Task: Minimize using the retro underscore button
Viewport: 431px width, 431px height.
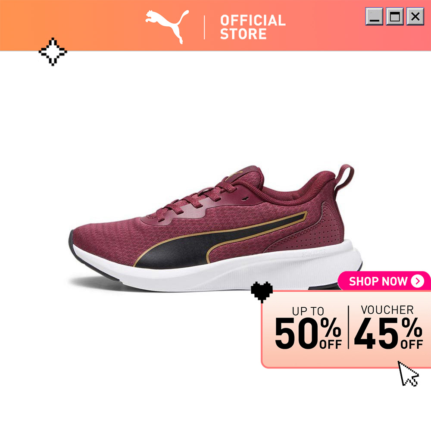Action: [x=374, y=16]
